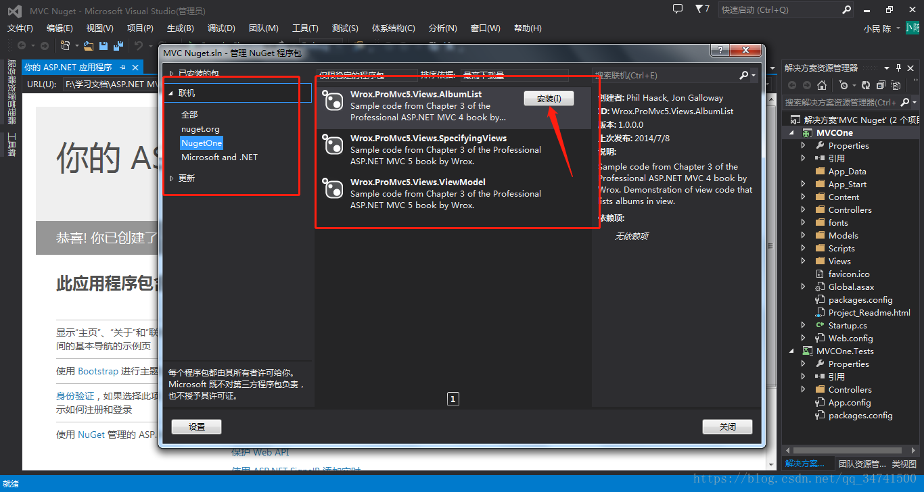The width and height of the screenshot is (924, 492).
Task: Click package icon of Wrox.ProMvc5.Views.SpecifyingViews
Action: click(x=333, y=144)
